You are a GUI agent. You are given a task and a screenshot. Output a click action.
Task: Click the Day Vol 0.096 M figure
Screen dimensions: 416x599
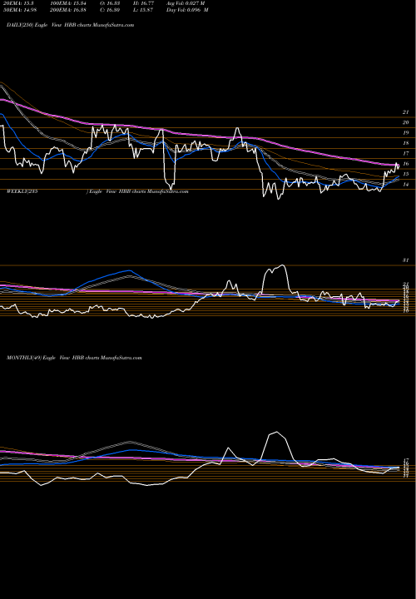[187, 10]
